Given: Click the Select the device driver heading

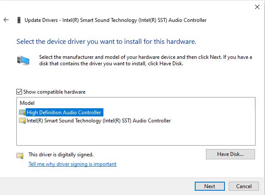Looking at the screenshot, I should [x=106, y=42].
